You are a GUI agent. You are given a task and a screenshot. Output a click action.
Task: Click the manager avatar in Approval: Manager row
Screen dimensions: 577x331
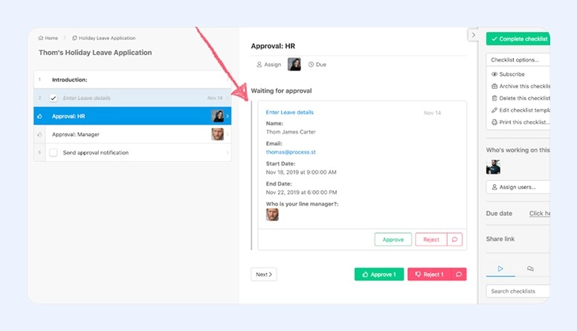click(217, 134)
